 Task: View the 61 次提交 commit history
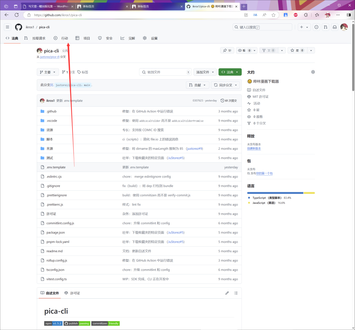[229, 100]
